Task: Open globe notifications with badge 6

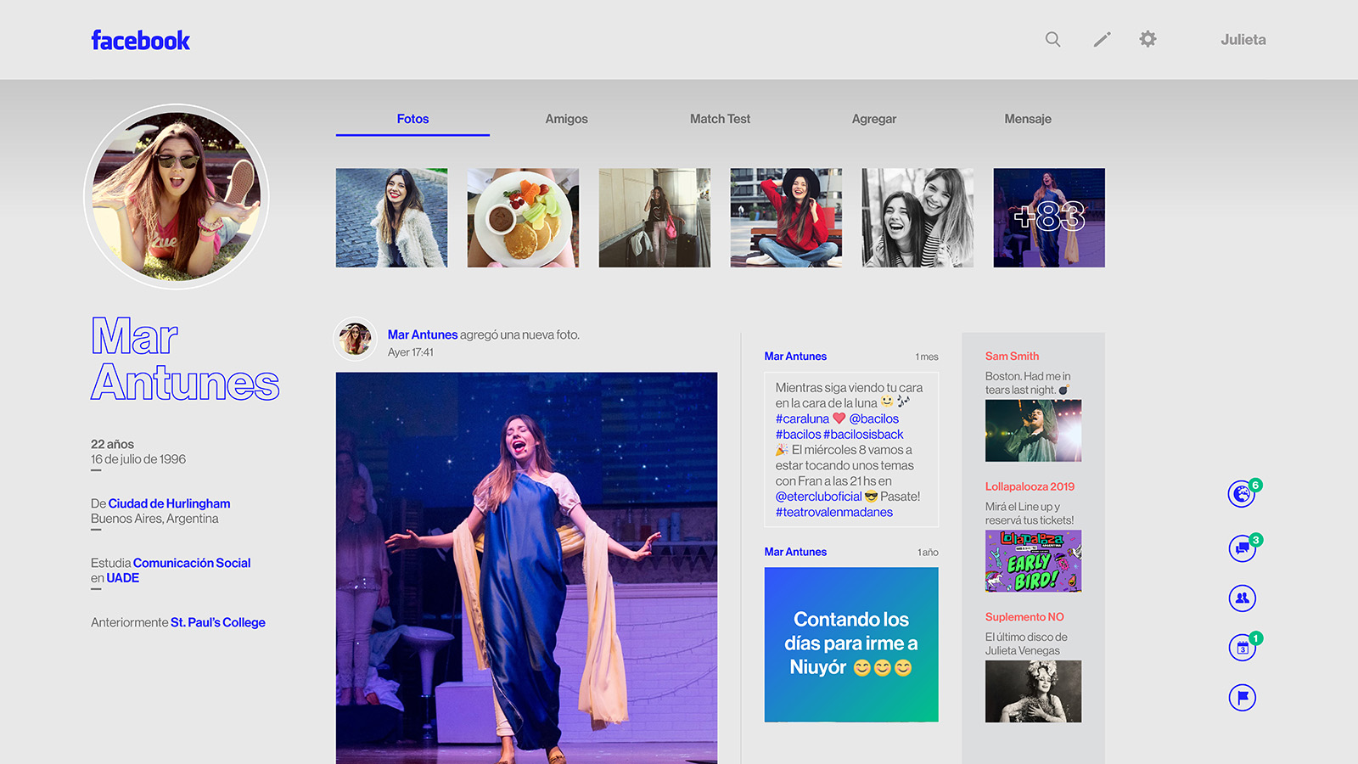Action: click(1242, 493)
